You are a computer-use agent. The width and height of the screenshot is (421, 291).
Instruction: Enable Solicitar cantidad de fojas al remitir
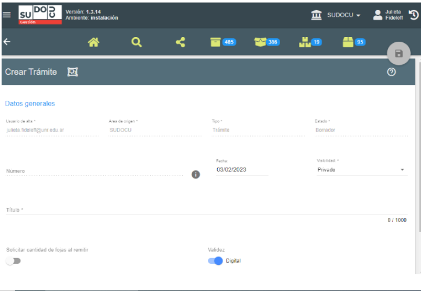[x=14, y=261]
